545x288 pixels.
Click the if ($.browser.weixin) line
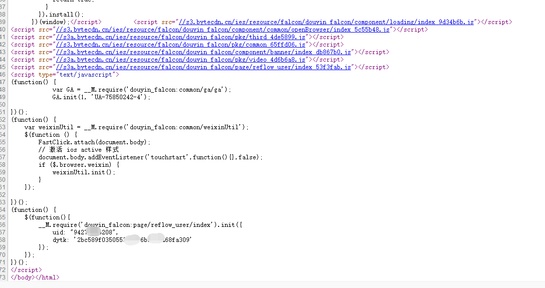(79, 165)
